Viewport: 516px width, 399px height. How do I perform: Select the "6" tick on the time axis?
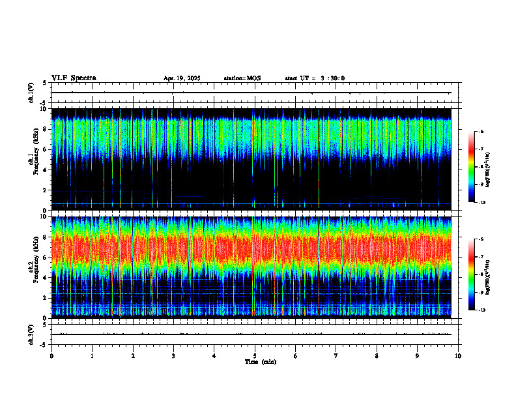point(296,356)
